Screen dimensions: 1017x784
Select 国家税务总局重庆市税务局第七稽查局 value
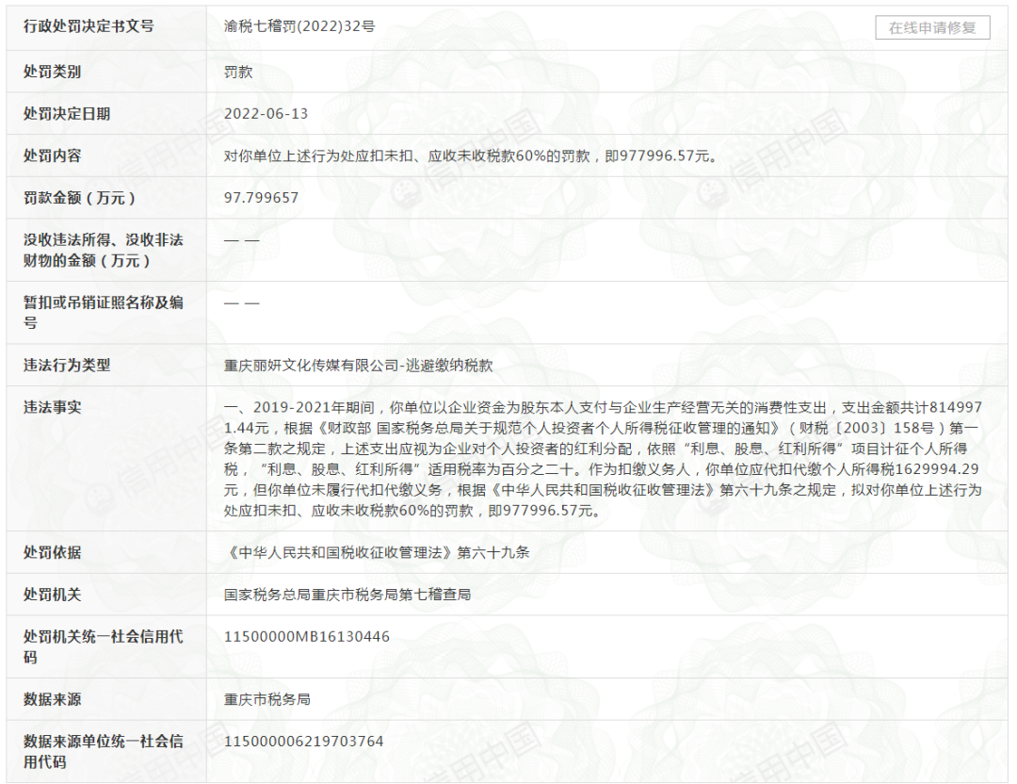(x=347, y=595)
